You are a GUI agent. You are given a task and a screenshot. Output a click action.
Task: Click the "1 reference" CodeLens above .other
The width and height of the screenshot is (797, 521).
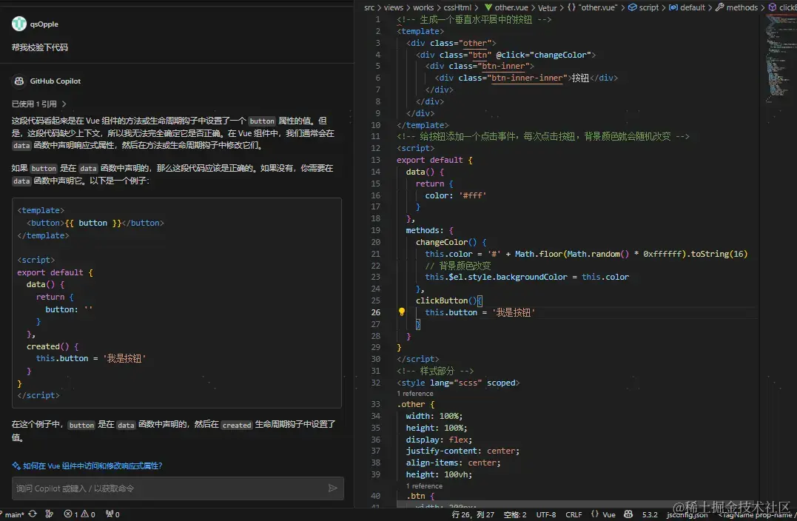point(414,394)
